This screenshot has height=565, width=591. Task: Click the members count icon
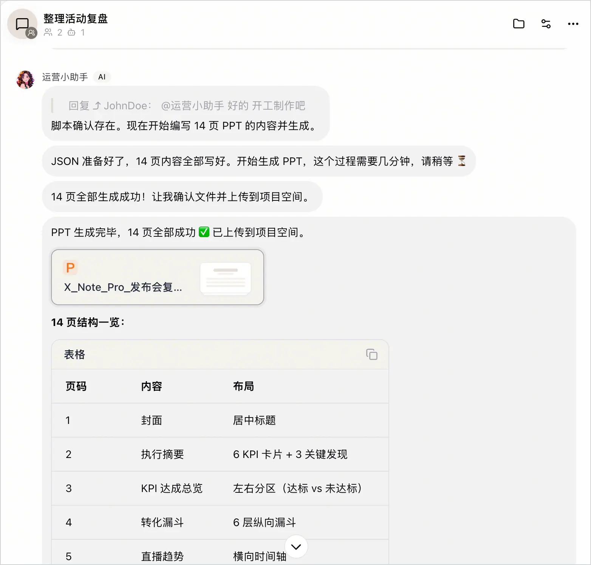48,33
